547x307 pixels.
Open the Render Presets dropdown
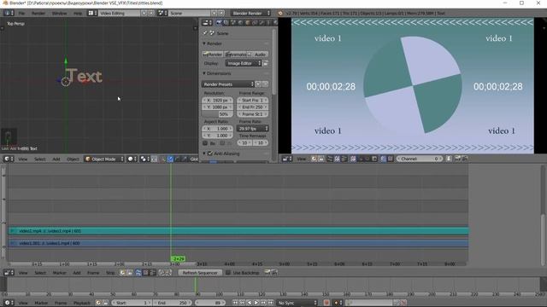pos(228,84)
